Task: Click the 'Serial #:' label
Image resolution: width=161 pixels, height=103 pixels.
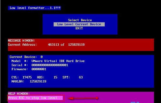Action: coord(20,65)
